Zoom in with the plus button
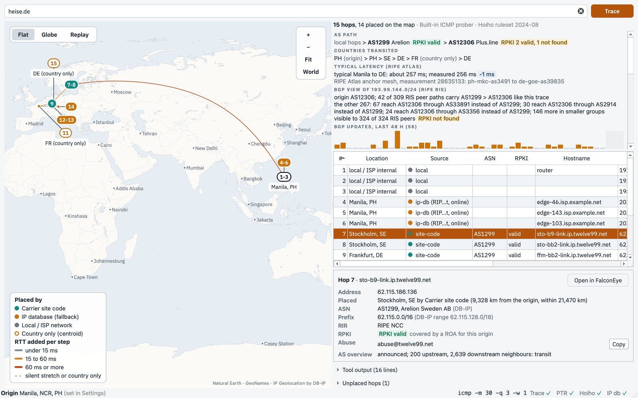This screenshot has width=638, height=398. (x=308, y=35)
